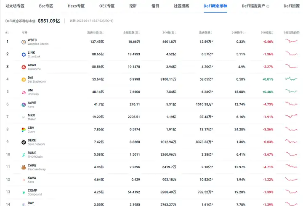The image size is (303, 206).
Task: Open the CAKE PancakeSwap coin page
Action: [x=37, y=167]
